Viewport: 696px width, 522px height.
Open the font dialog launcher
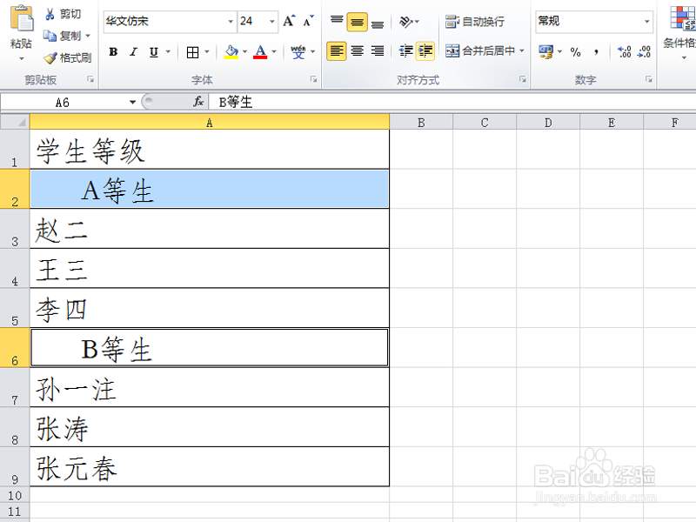point(313,79)
